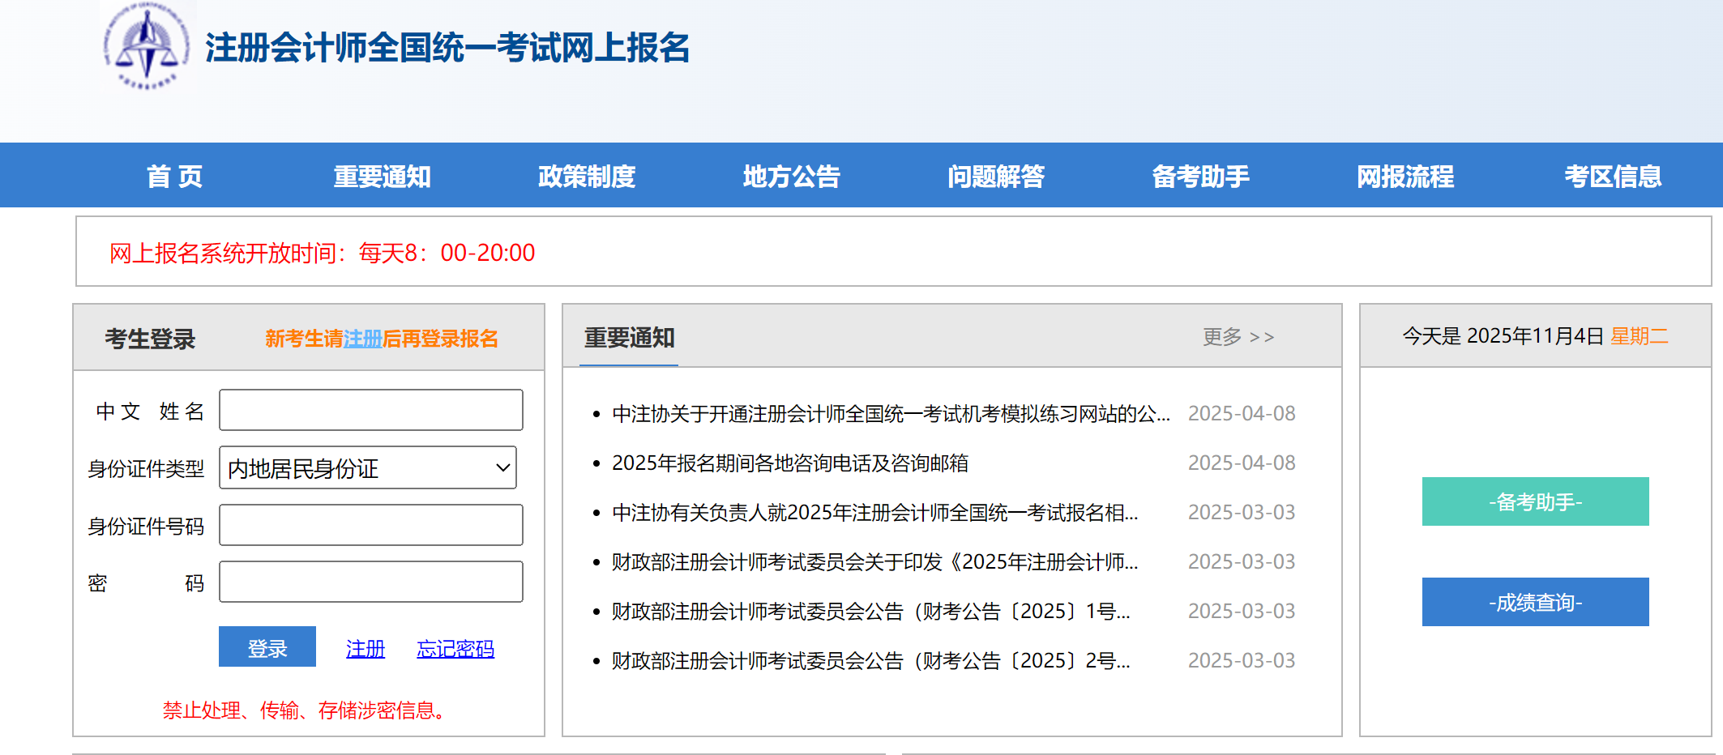Open 重要通知 in the navigation bar
Screen dimensions: 1723x755
pos(382,177)
